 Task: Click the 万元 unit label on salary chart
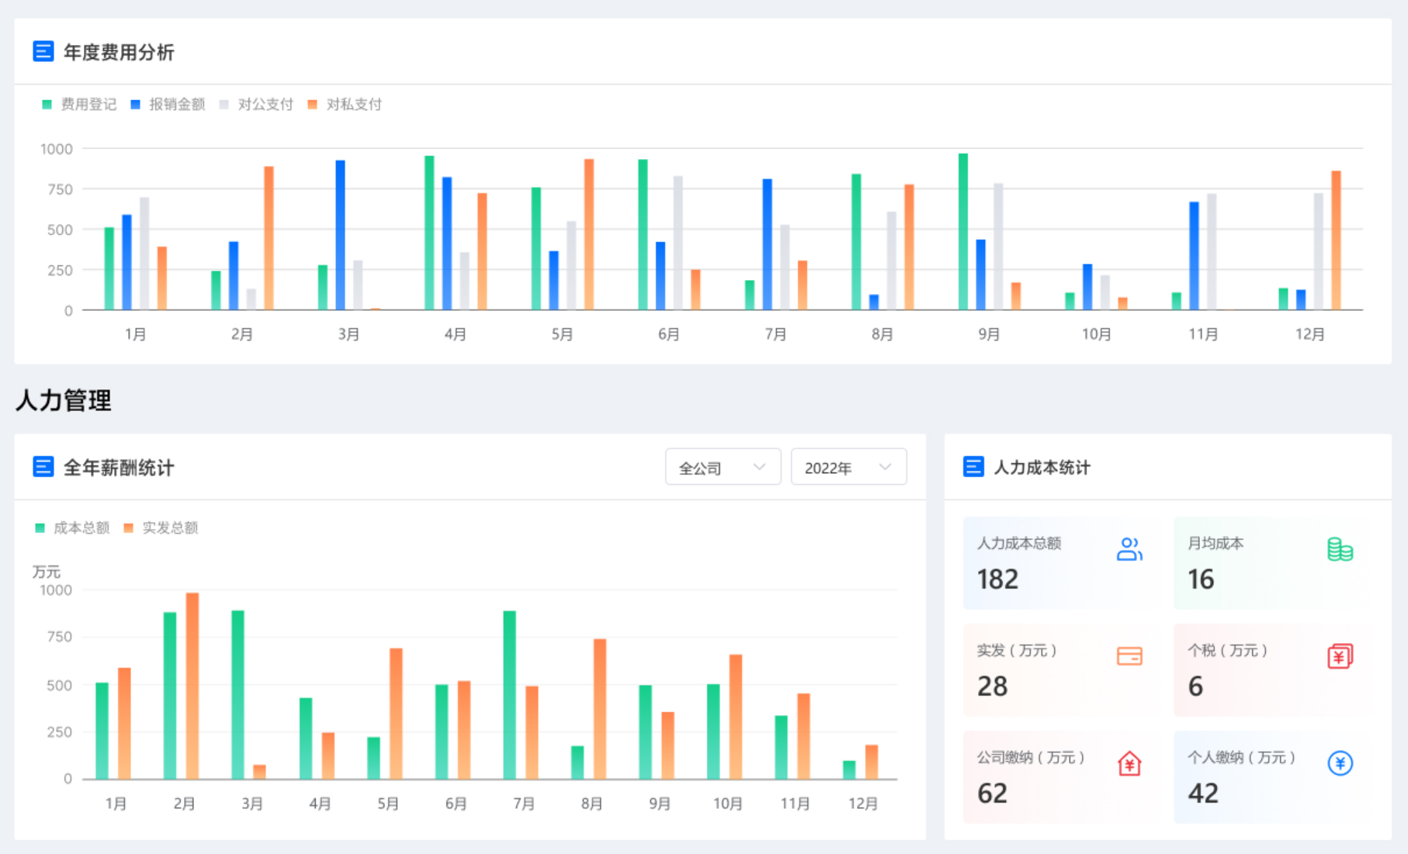(46, 572)
